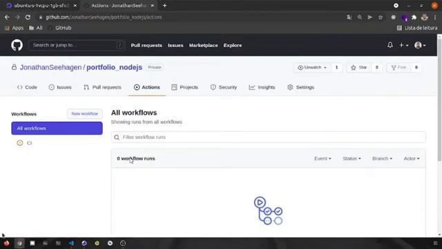Go forward with browser forward arrow
442x249 pixels.
(x=17, y=17)
